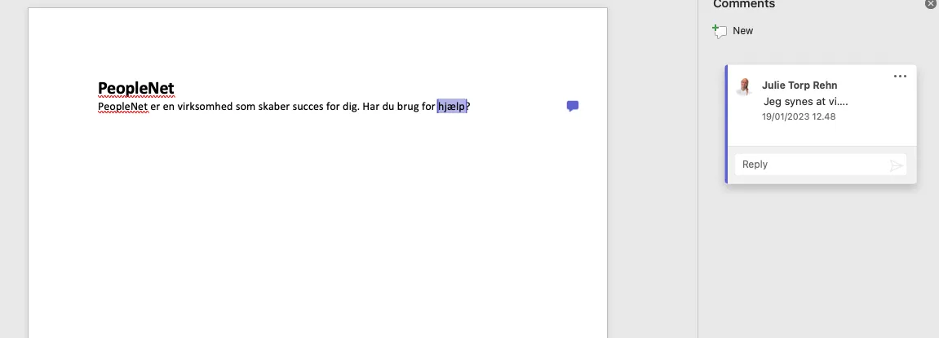The width and height of the screenshot is (939, 338).
Task: Click the author name Julie Torp Rehn
Action: tap(799, 86)
